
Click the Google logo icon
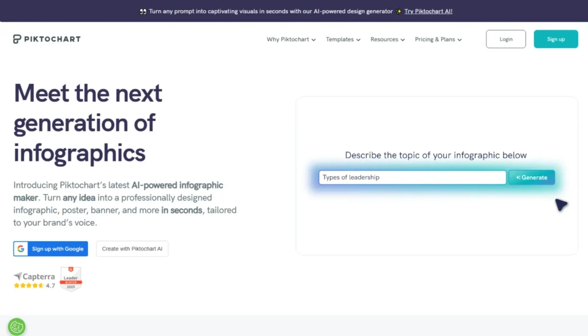pyautogui.click(x=21, y=249)
